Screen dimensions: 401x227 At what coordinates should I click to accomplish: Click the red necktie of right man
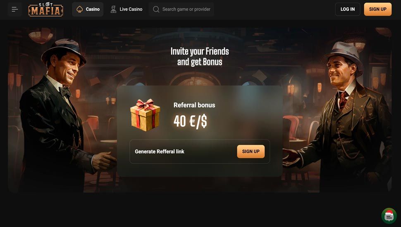point(343,101)
